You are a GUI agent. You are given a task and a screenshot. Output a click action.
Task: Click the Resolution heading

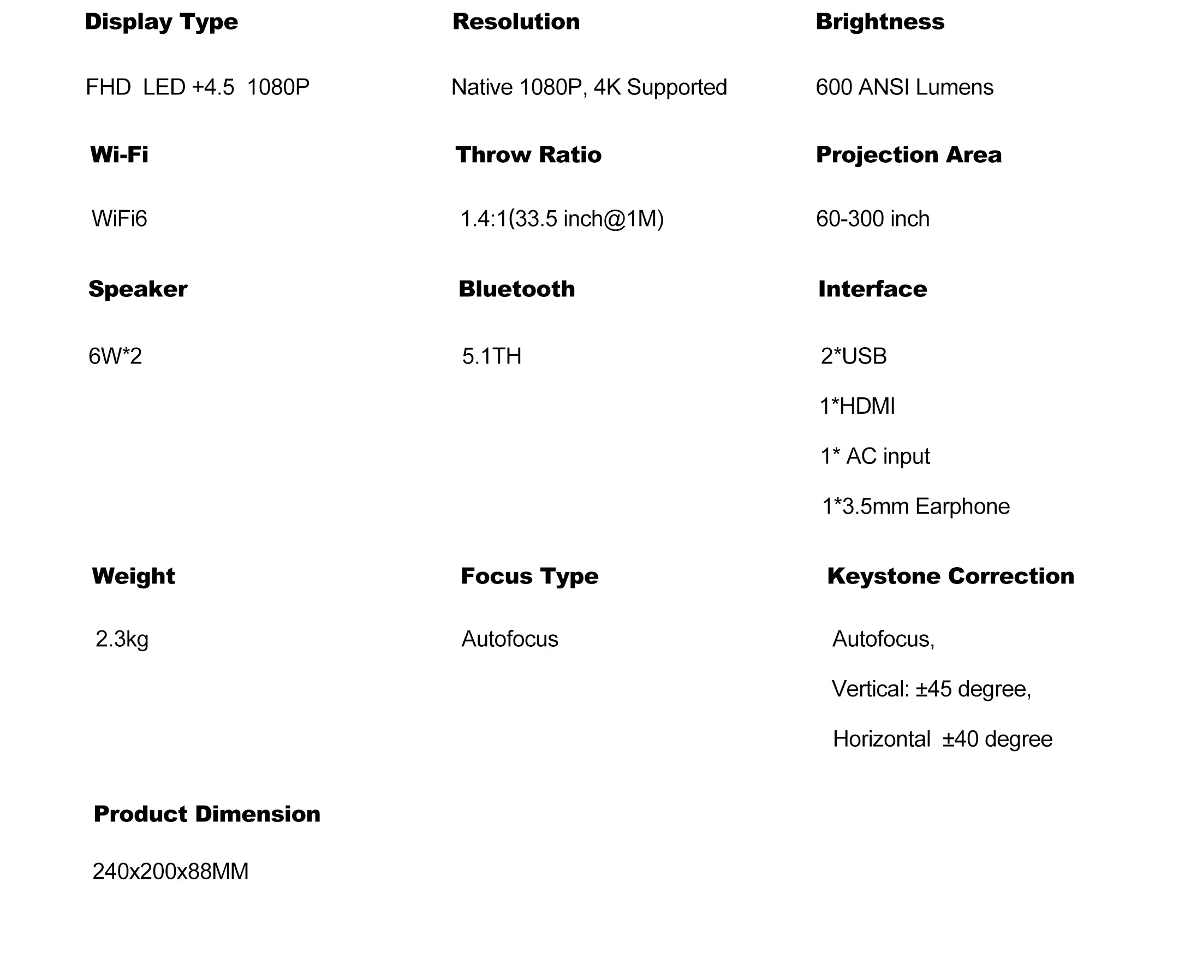[516, 22]
